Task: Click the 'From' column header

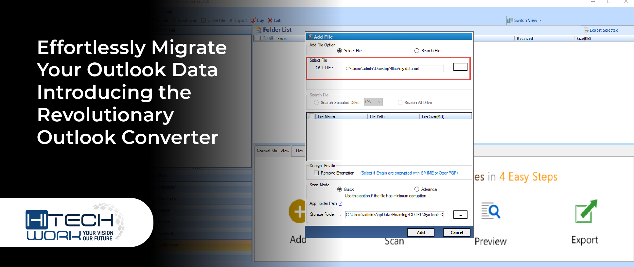Action: [282, 39]
